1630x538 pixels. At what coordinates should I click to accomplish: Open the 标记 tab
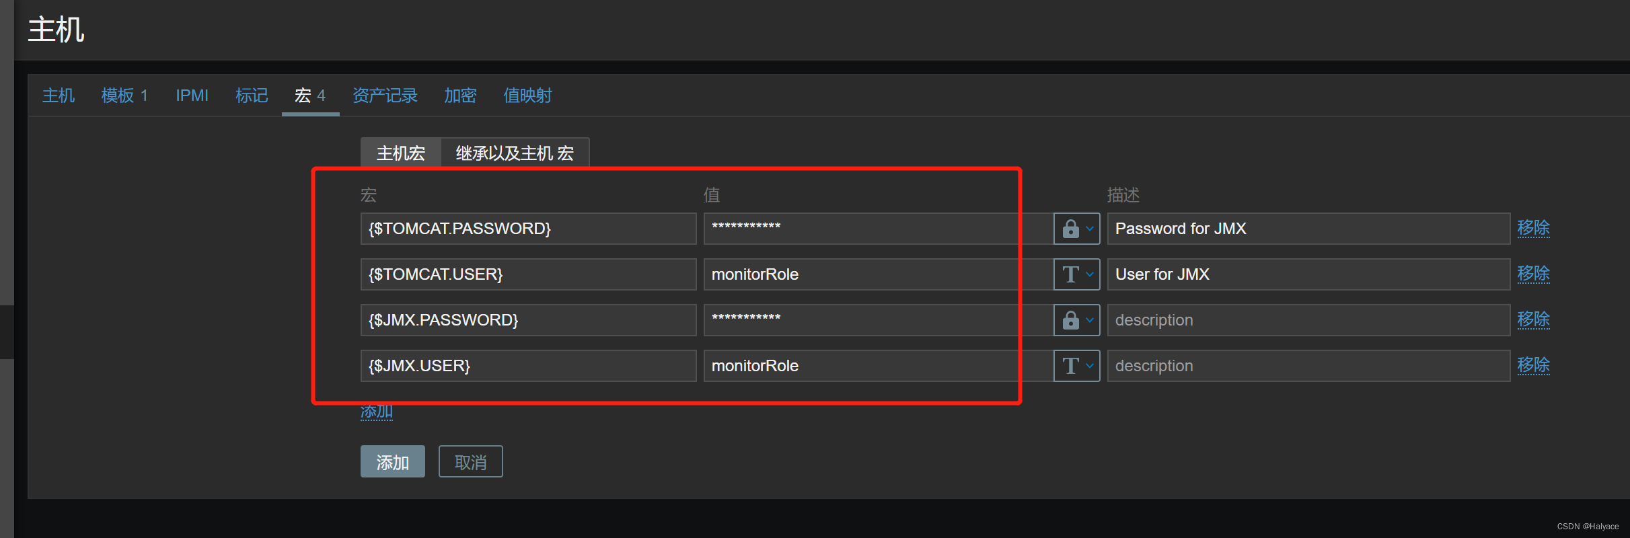(x=252, y=95)
